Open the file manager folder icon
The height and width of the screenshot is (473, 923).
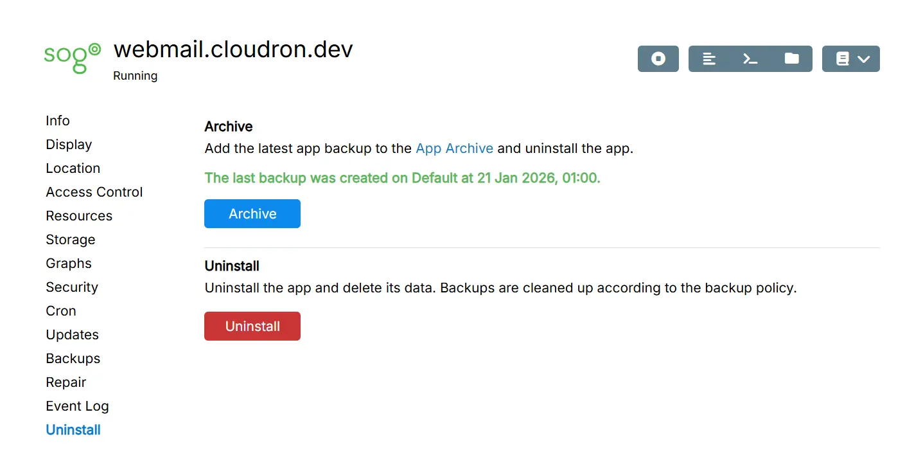tap(791, 58)
